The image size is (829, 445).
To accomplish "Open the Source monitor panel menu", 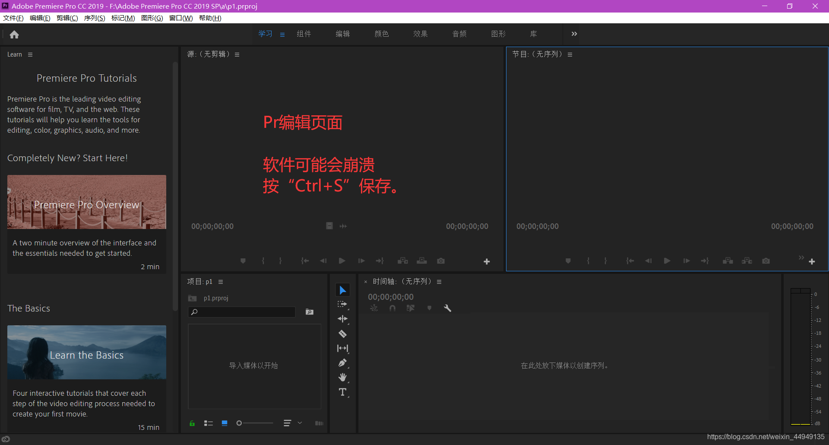I will tap(237, 55).
